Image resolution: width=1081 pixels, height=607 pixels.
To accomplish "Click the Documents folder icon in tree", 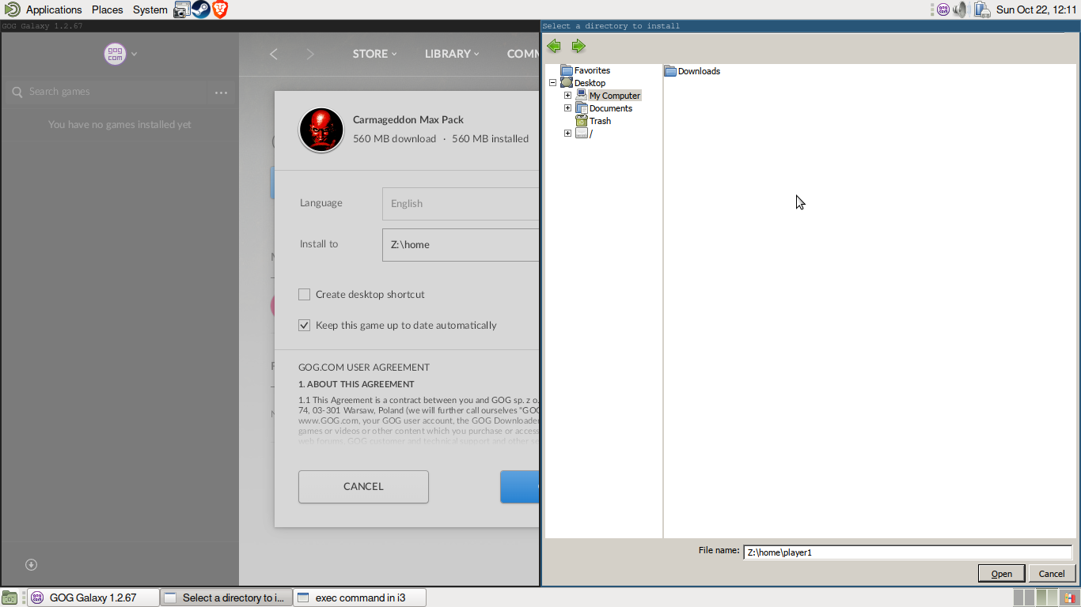I will click(x=582, y=108).
